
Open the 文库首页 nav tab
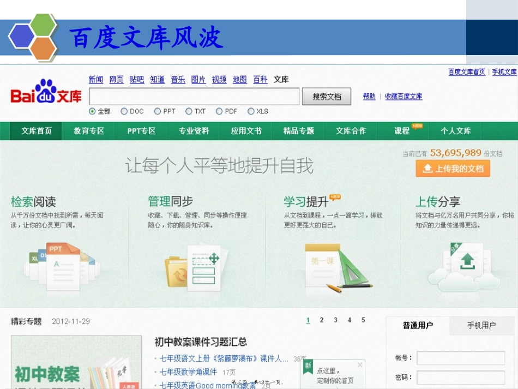[36, 131]
